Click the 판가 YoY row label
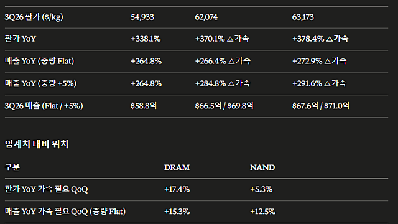Image resolution: width=398 pixels, height=224 pixels. [x=21, y=39]
